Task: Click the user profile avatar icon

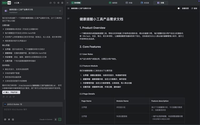Action: [62, 3]
